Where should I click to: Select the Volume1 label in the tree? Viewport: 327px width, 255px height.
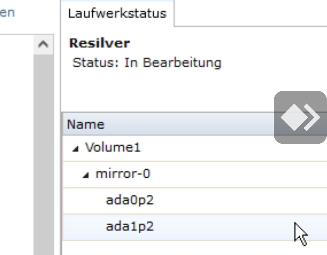point(113,147)
